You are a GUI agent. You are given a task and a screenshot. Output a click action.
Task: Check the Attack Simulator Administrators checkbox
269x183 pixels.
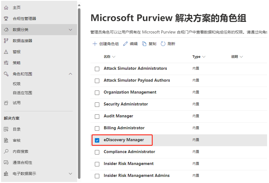pyautogui.click(x=97, y=69)
